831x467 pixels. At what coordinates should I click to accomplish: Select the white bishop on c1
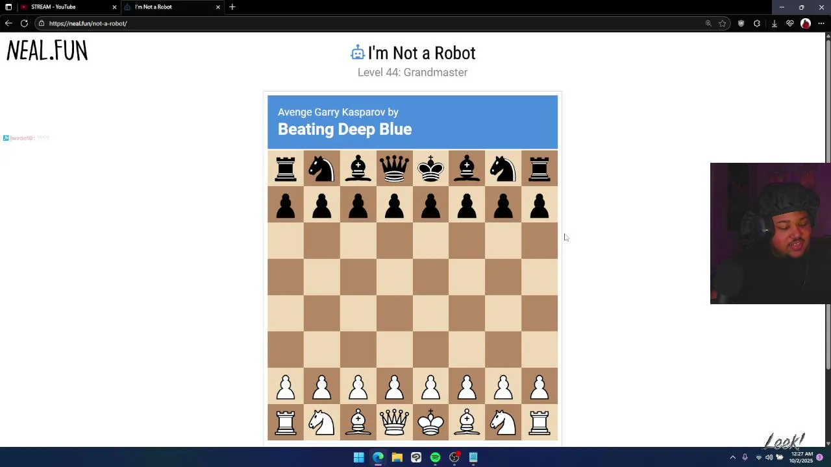tap(358, 423)
